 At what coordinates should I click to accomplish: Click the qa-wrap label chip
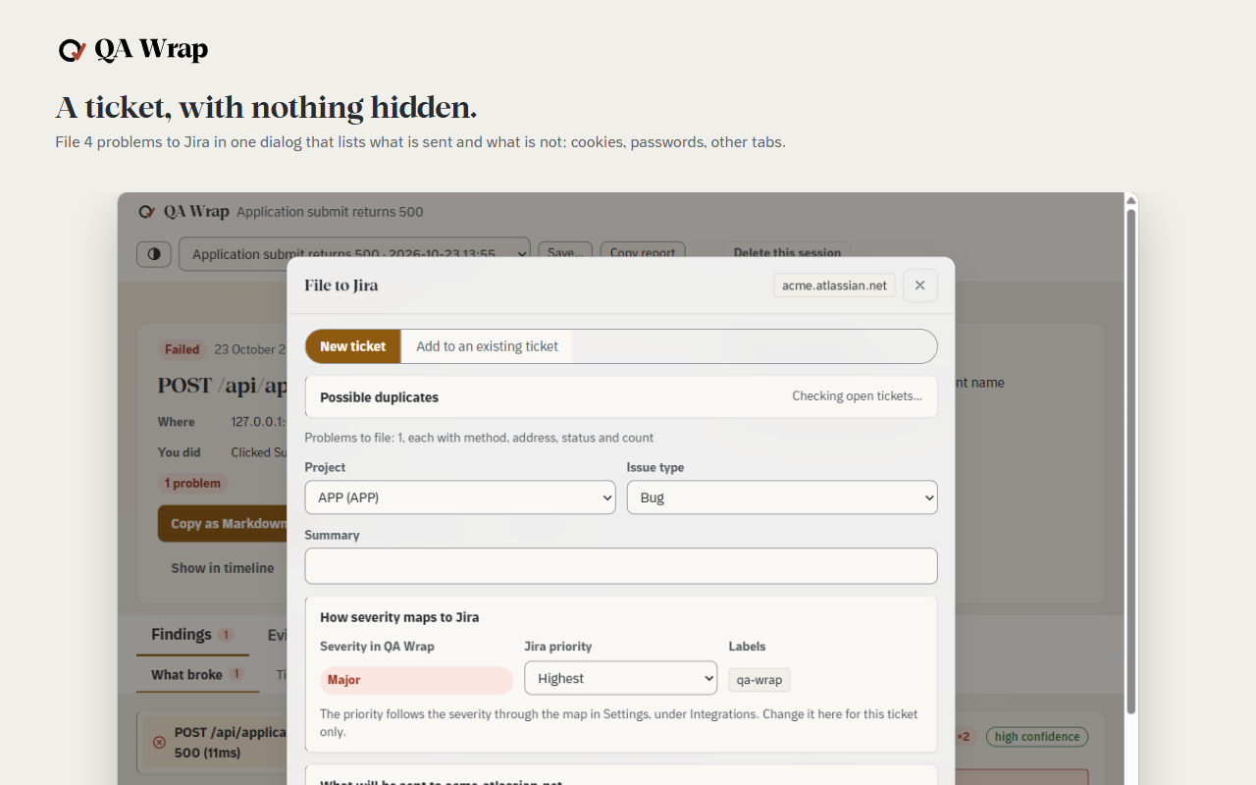(x=759, y=680)
